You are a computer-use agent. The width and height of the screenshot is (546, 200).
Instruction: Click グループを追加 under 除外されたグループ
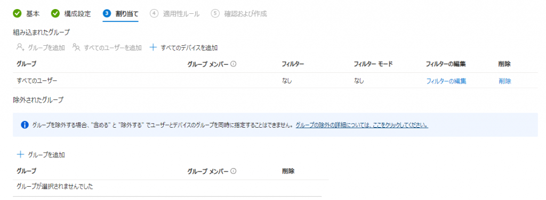coord(41,154)
